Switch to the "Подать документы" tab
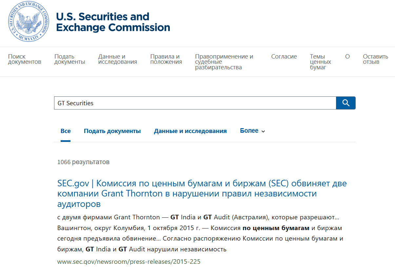This screenshot has height=270, width=395. click(x=112, y=130)
